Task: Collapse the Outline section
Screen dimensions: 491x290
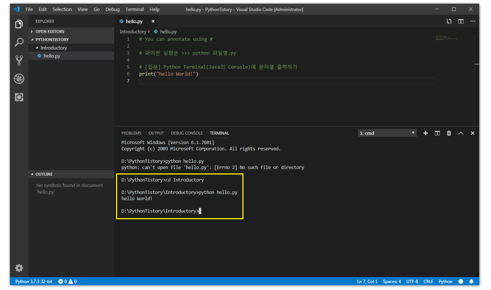Action: coord(71,174)
